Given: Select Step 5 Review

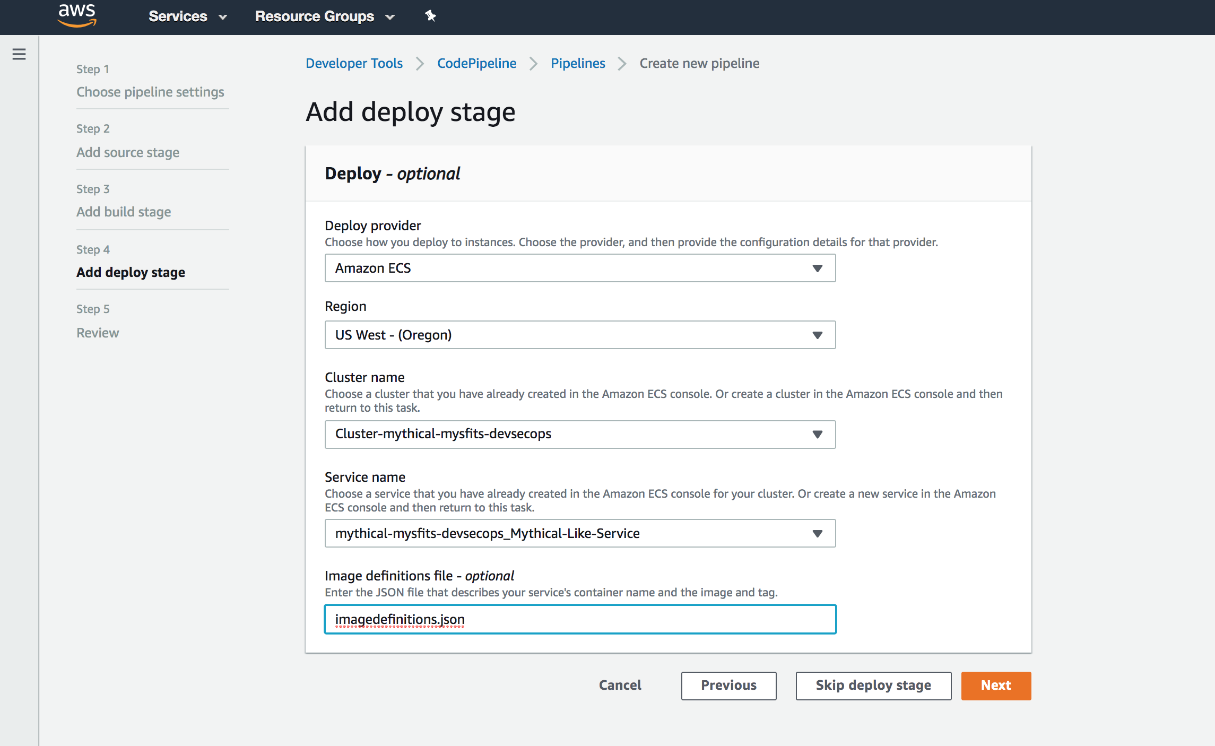Looking at the screenshot, I should (x=98, y=333).
